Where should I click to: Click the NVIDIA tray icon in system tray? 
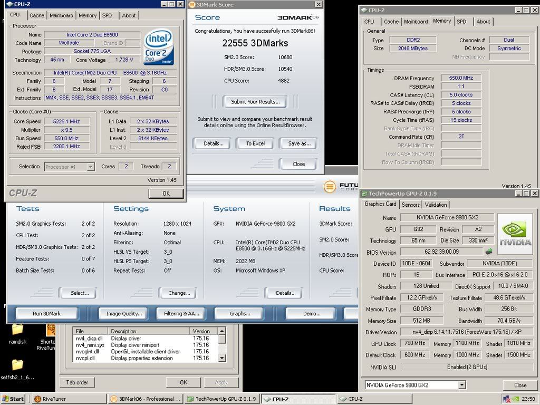tap(515, 399)
